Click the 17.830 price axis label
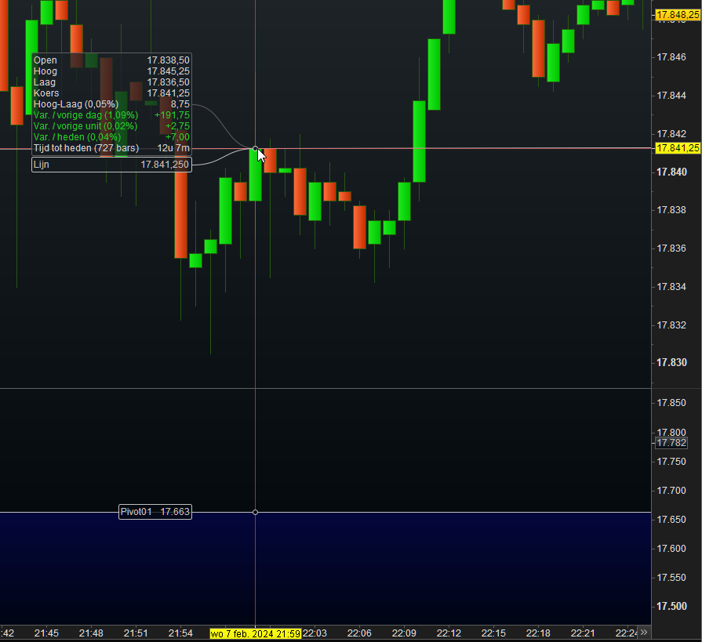The image size is (702, 642). (671, 362)
